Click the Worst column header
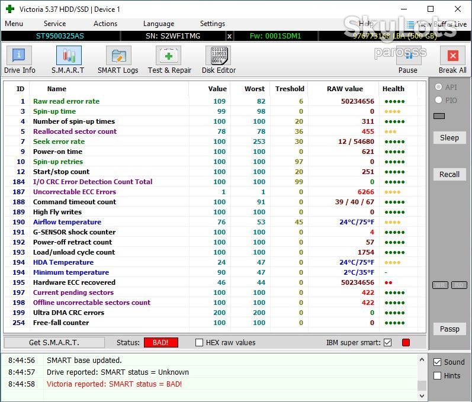Screen dimensions: 472x402 click(x=255, y=89)
